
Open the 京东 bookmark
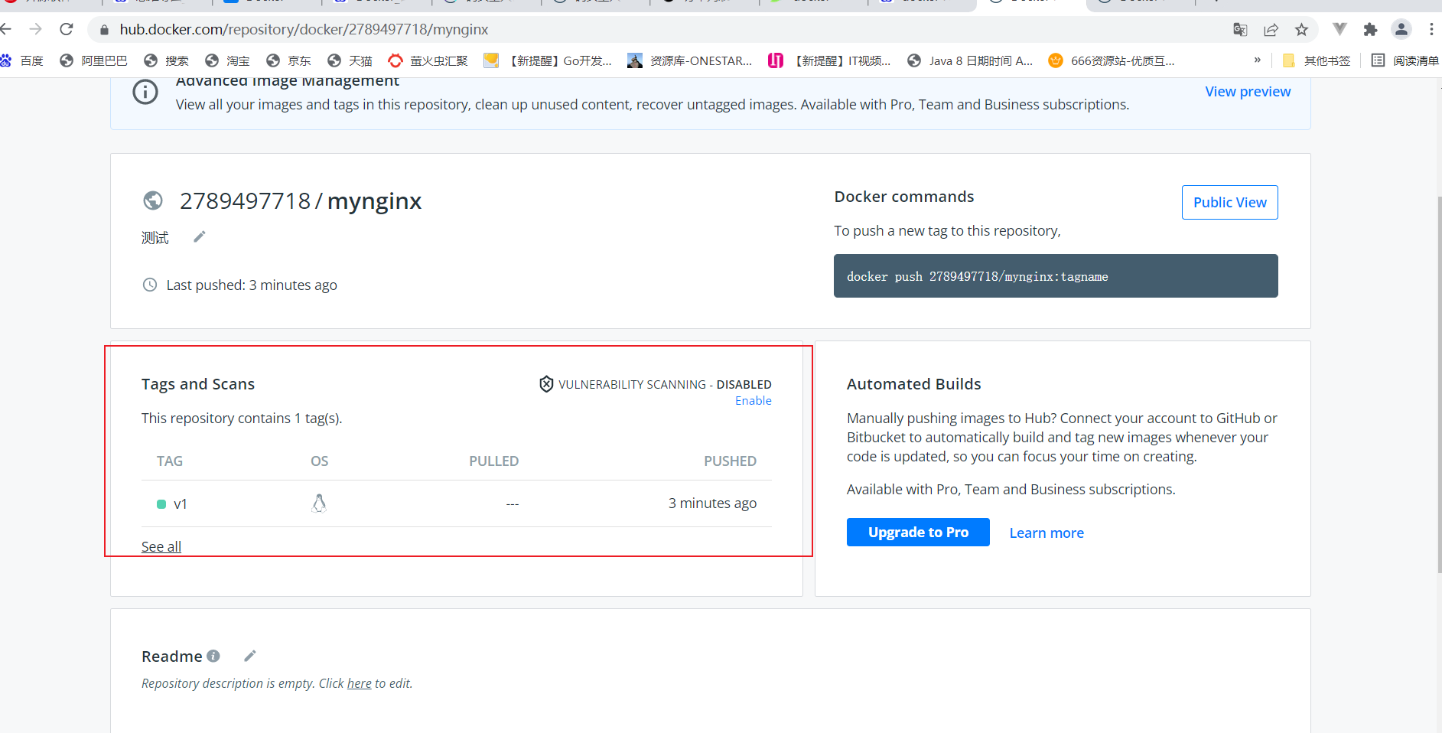[x=288, y=60]
